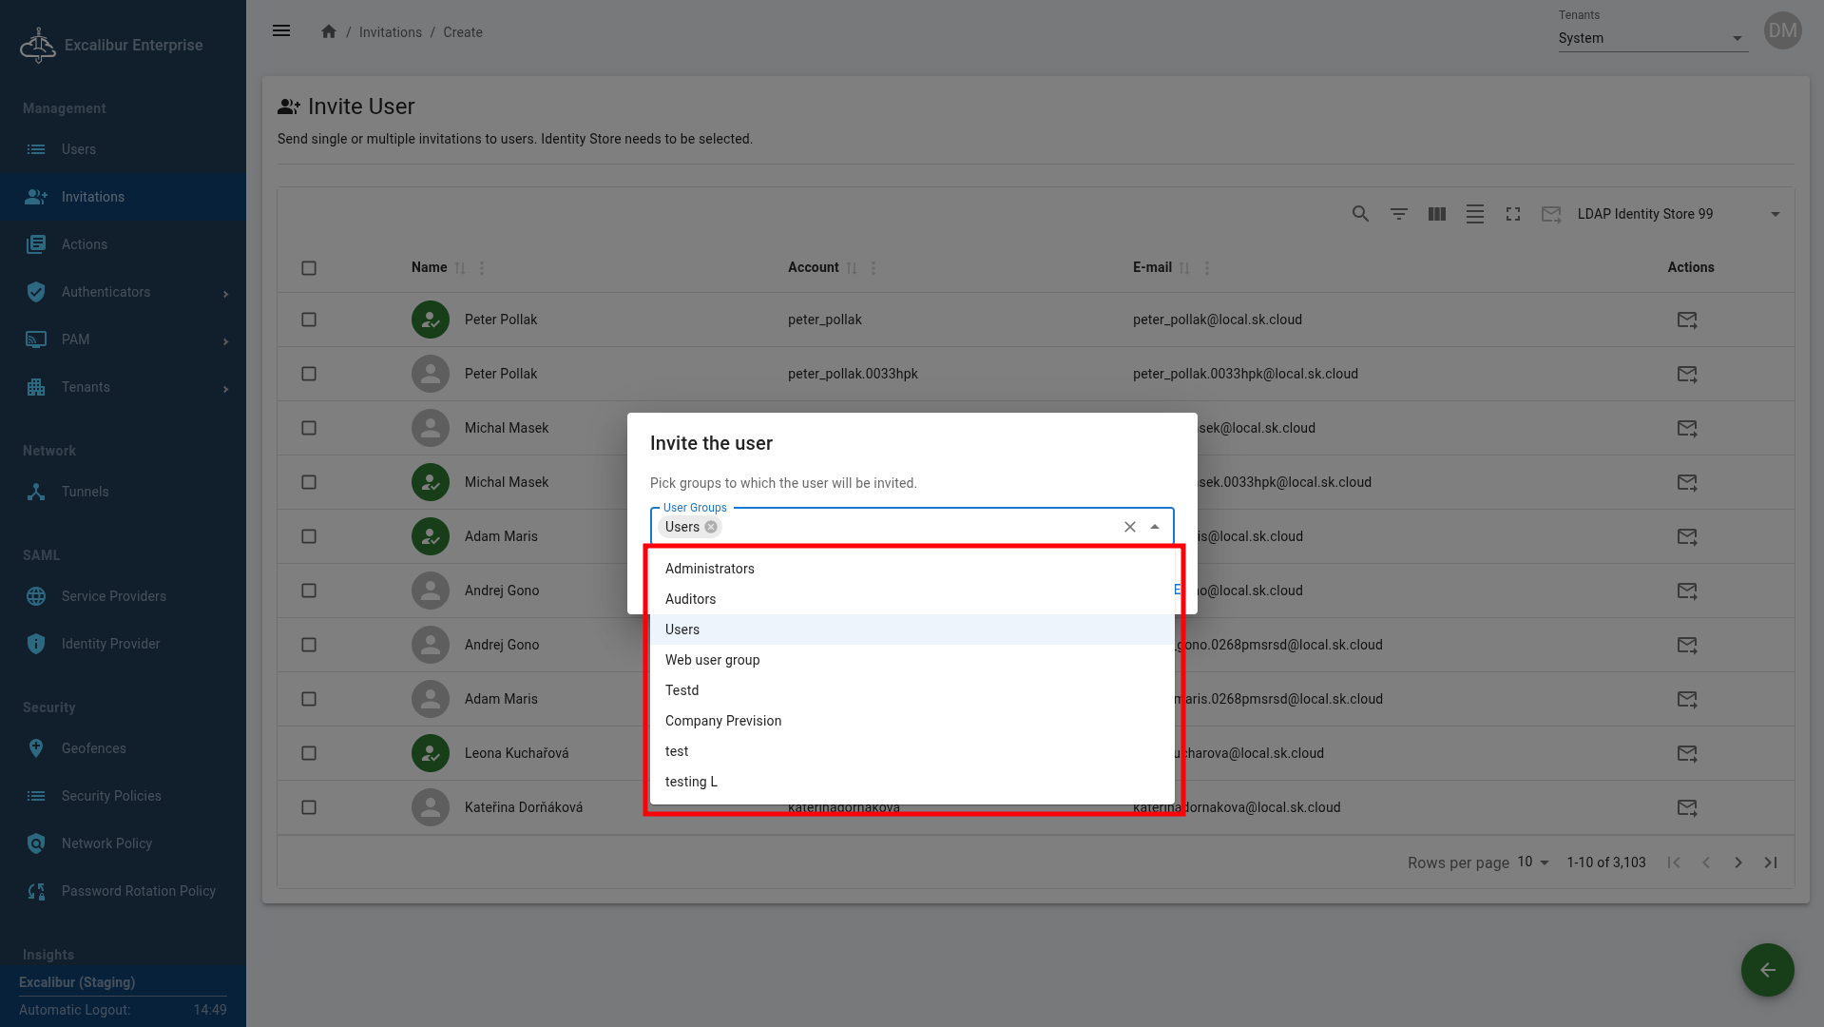The width and height of the screenshot is (1824, 1027).
Task: Click invite icon for Peter Pollak peter_pollak
Action: (1686, 320)
